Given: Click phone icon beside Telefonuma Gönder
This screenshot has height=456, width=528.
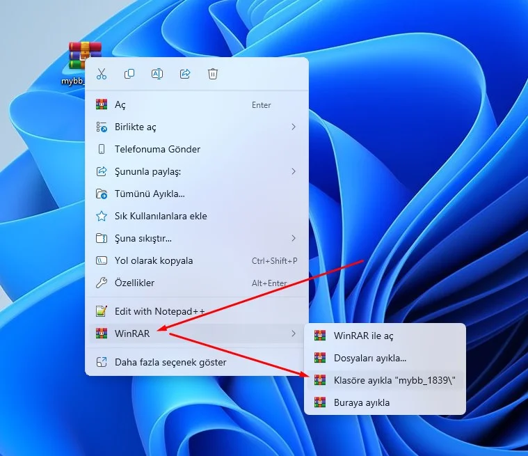Looking at the screenshot, I should (x=102, y=149).
